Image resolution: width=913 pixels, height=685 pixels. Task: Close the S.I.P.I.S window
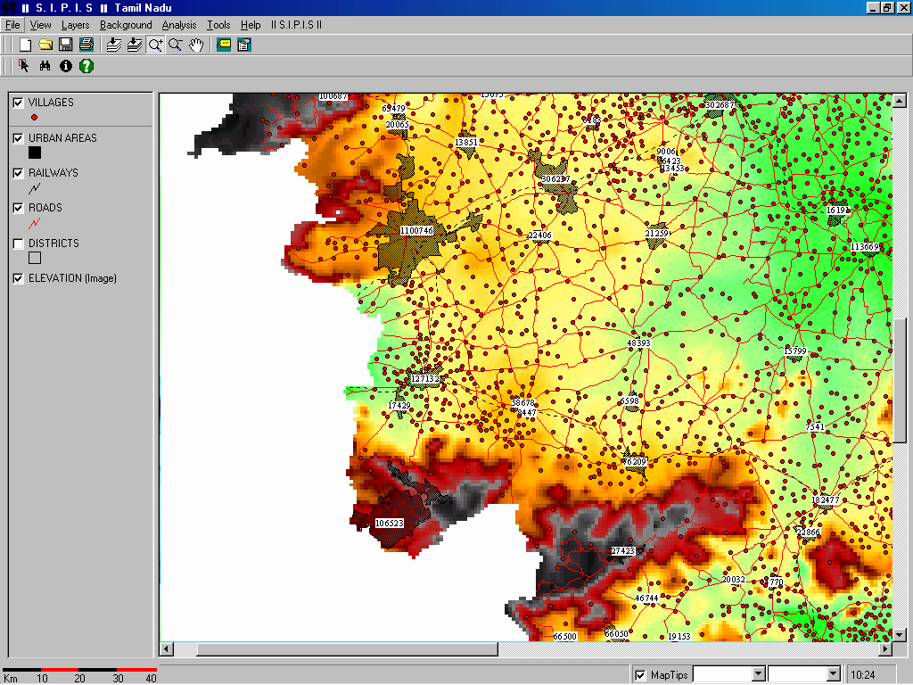point(902,7)
